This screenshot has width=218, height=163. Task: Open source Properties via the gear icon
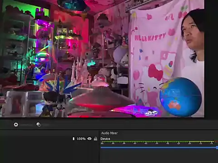click(16, 125)
